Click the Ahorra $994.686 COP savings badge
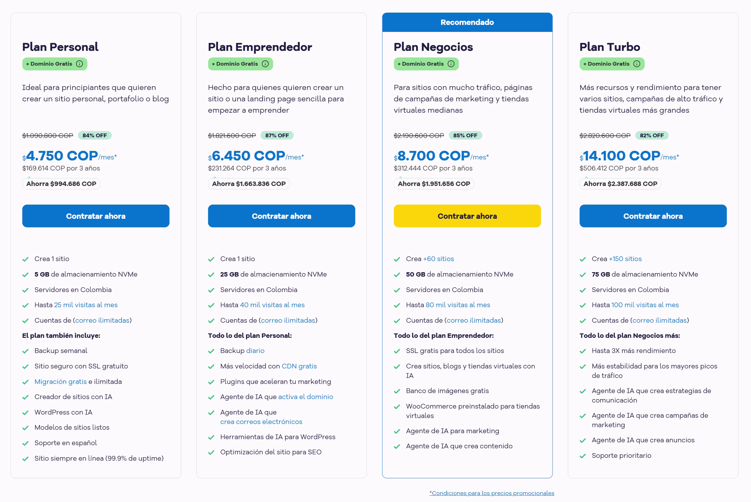Image resolution: width=751 pixels, height=502 pixels. pyautogui.click(x=61, y=183)
